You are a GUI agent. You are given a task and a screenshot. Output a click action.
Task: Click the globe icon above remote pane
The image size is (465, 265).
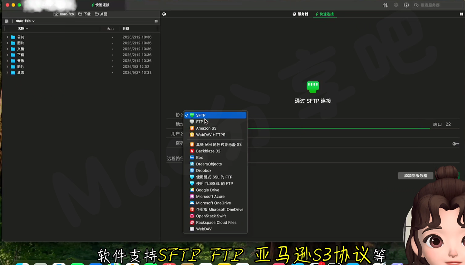[164, 14]
